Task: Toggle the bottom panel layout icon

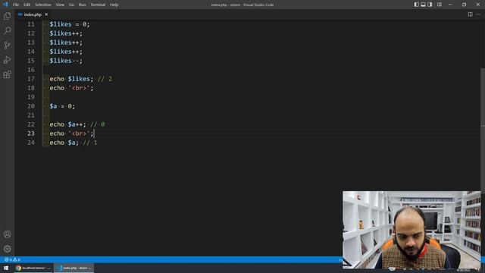Action: click(423, 5)
